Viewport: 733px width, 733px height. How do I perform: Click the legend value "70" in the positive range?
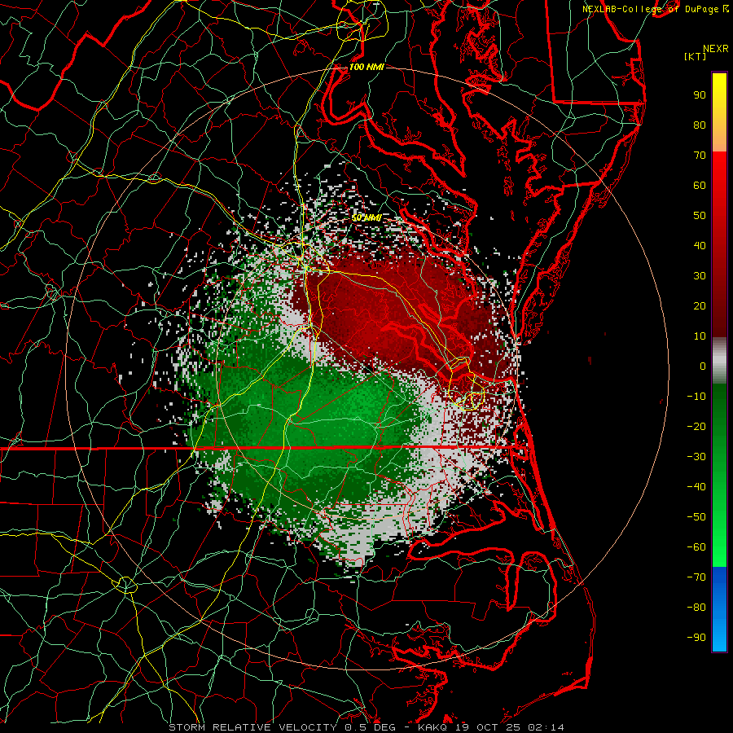coord(700,156)
